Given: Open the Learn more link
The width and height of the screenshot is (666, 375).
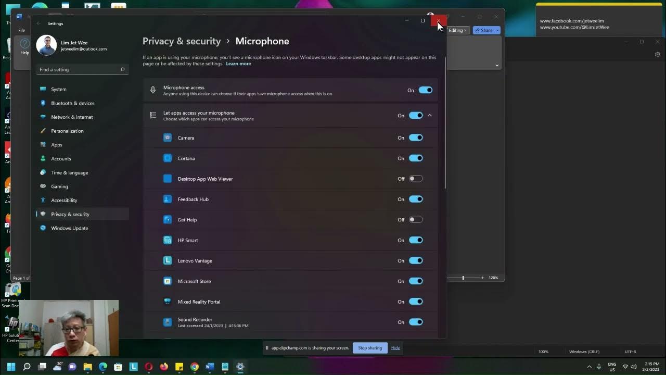Looking at the screenshot, I should click(238, 64).
